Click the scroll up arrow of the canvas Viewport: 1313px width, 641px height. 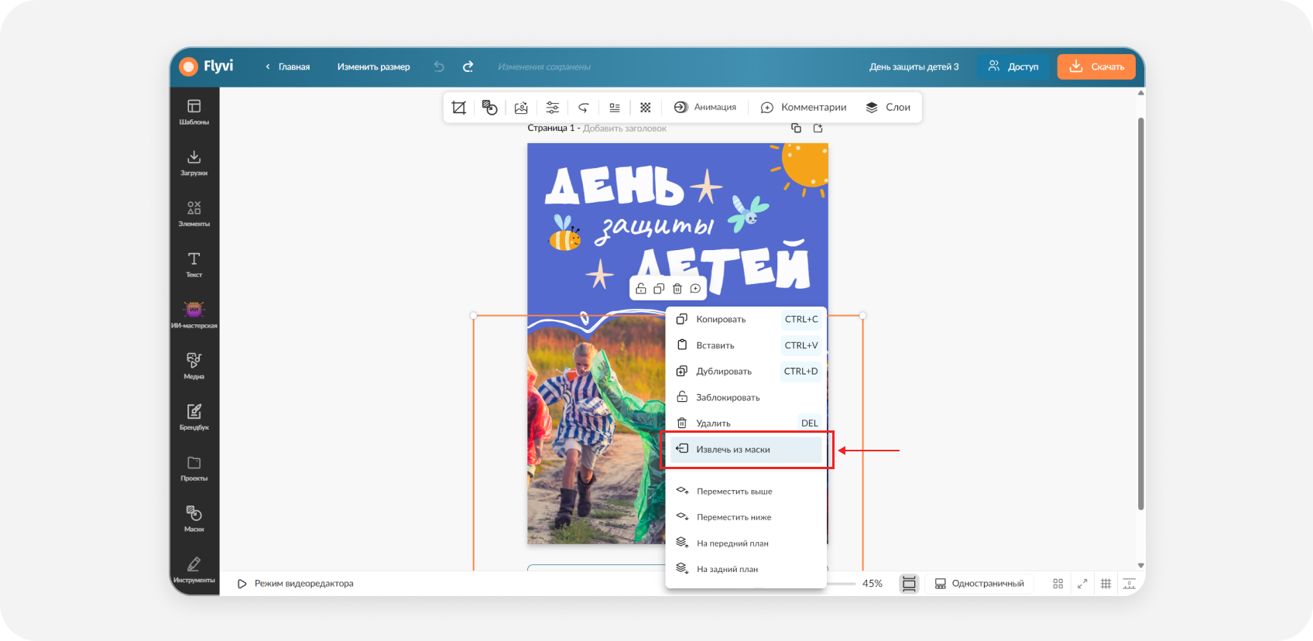pos(1141,94)
